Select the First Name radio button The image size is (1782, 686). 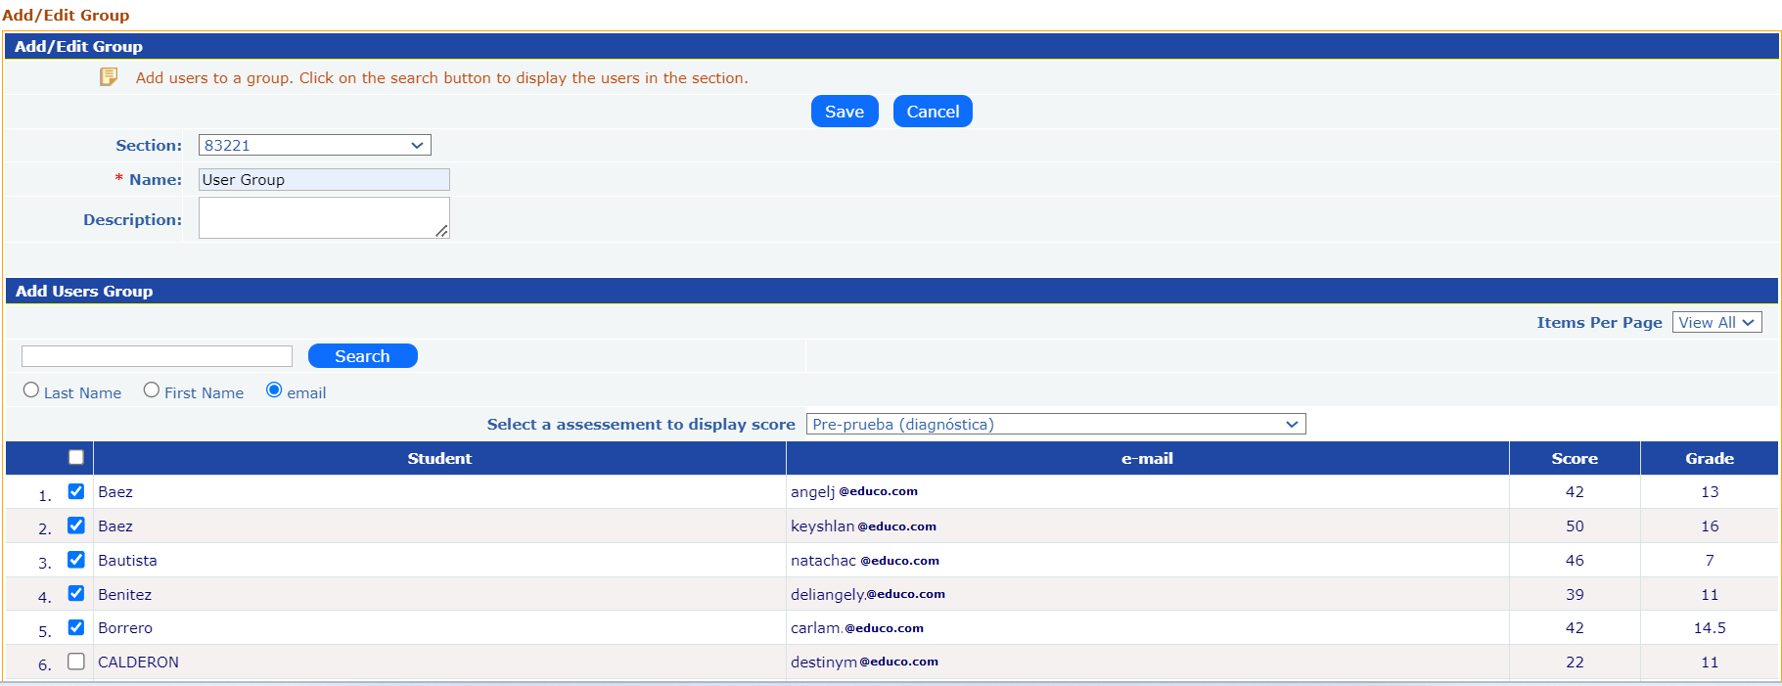pos(152,390)
